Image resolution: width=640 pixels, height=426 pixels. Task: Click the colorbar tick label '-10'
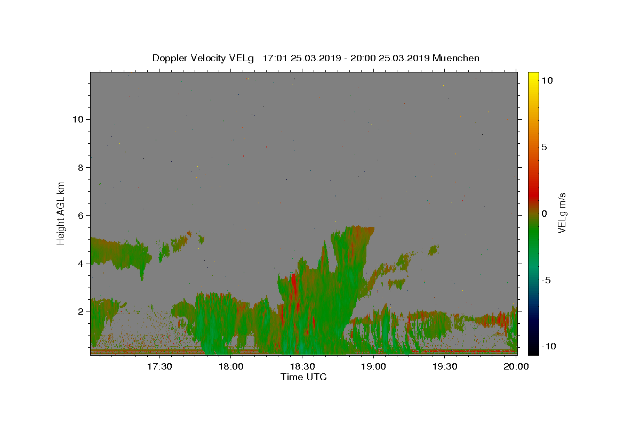point(548,346)
